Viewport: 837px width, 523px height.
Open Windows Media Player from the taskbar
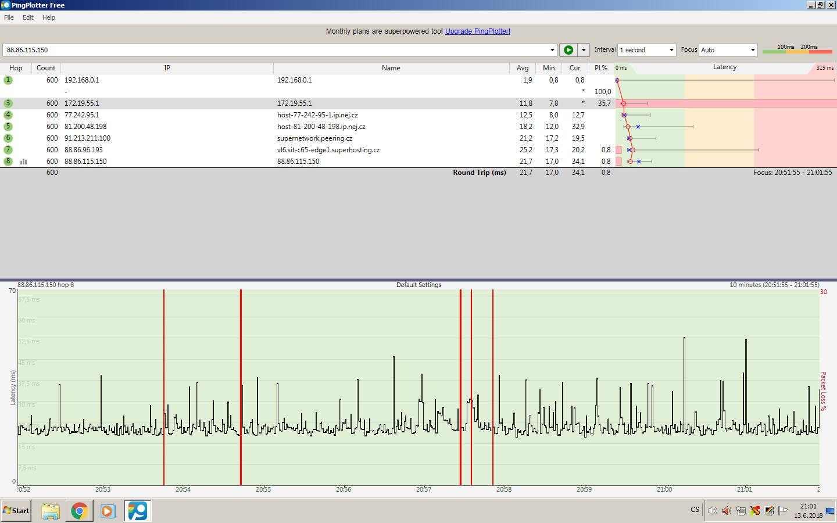[x=108, y=511]
